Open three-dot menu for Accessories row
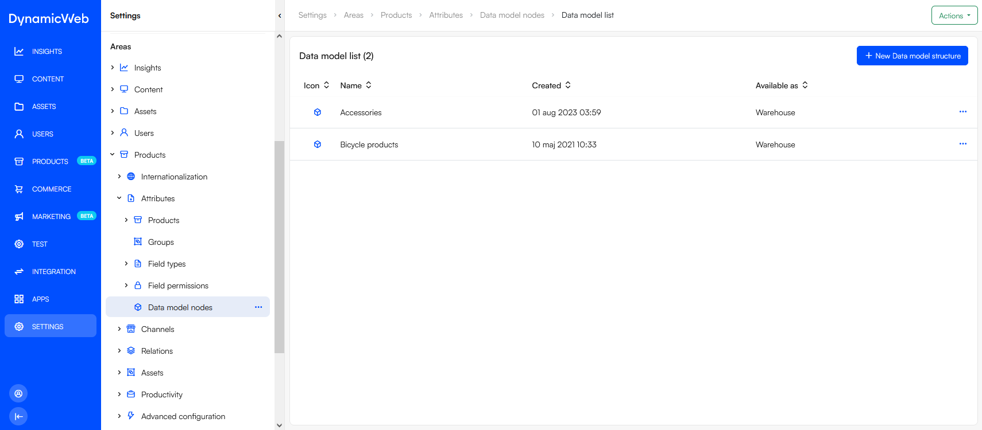The image size is (982, 430). click(x=963, y=112)
